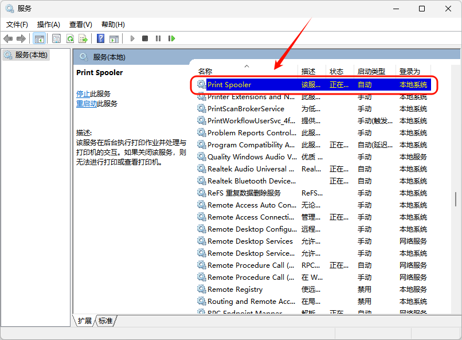The width and height of the screenshot is (462, 340).
Task: Click the Back arrow in the toolbar
Action: tap(8, 38)
